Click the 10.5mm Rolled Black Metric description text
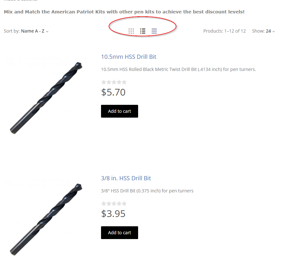 (x=178, y=69)
